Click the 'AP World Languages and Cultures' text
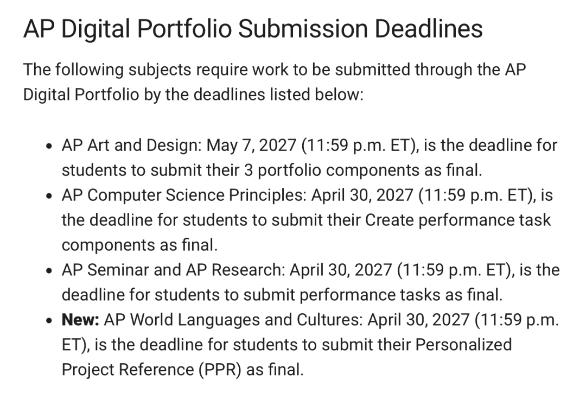This screenshot has height=399, width=586. 233,320
